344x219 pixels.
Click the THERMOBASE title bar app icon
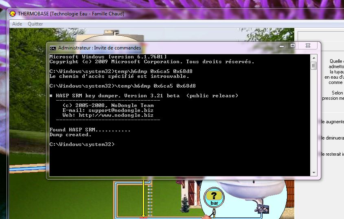coord(13,14)
